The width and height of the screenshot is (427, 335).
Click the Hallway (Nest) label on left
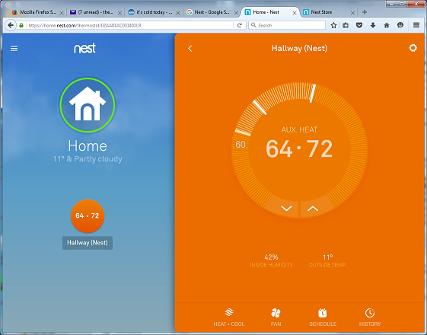point(88,243)
